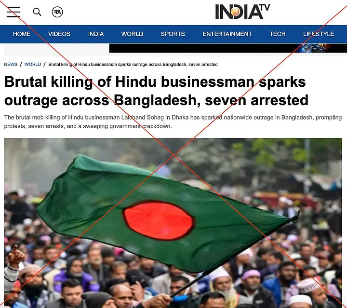Screen dimensions: 347x308
Task: Go to the VIDEOS section
Action: tap(59, 34)
